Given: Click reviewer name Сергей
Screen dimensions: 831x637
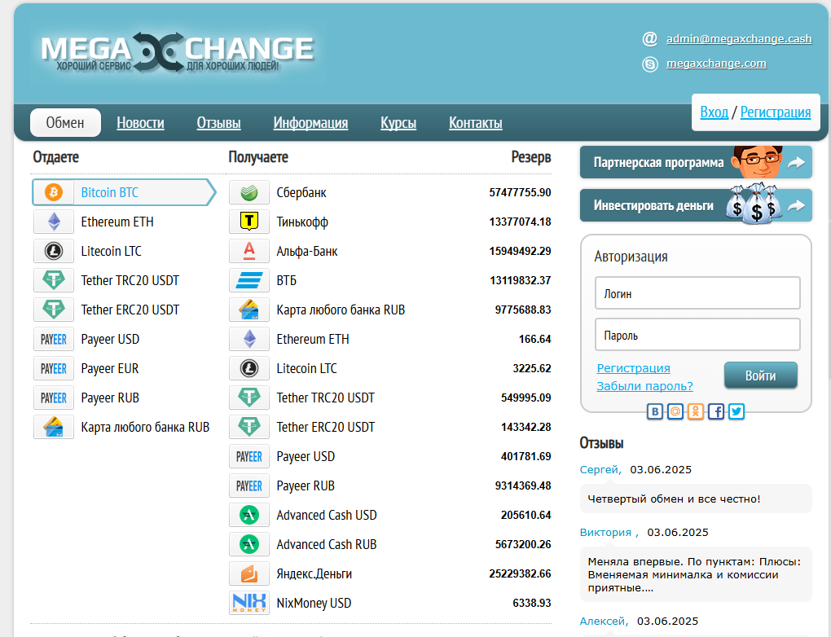Looking at the screenshot, I should [600, 469].
